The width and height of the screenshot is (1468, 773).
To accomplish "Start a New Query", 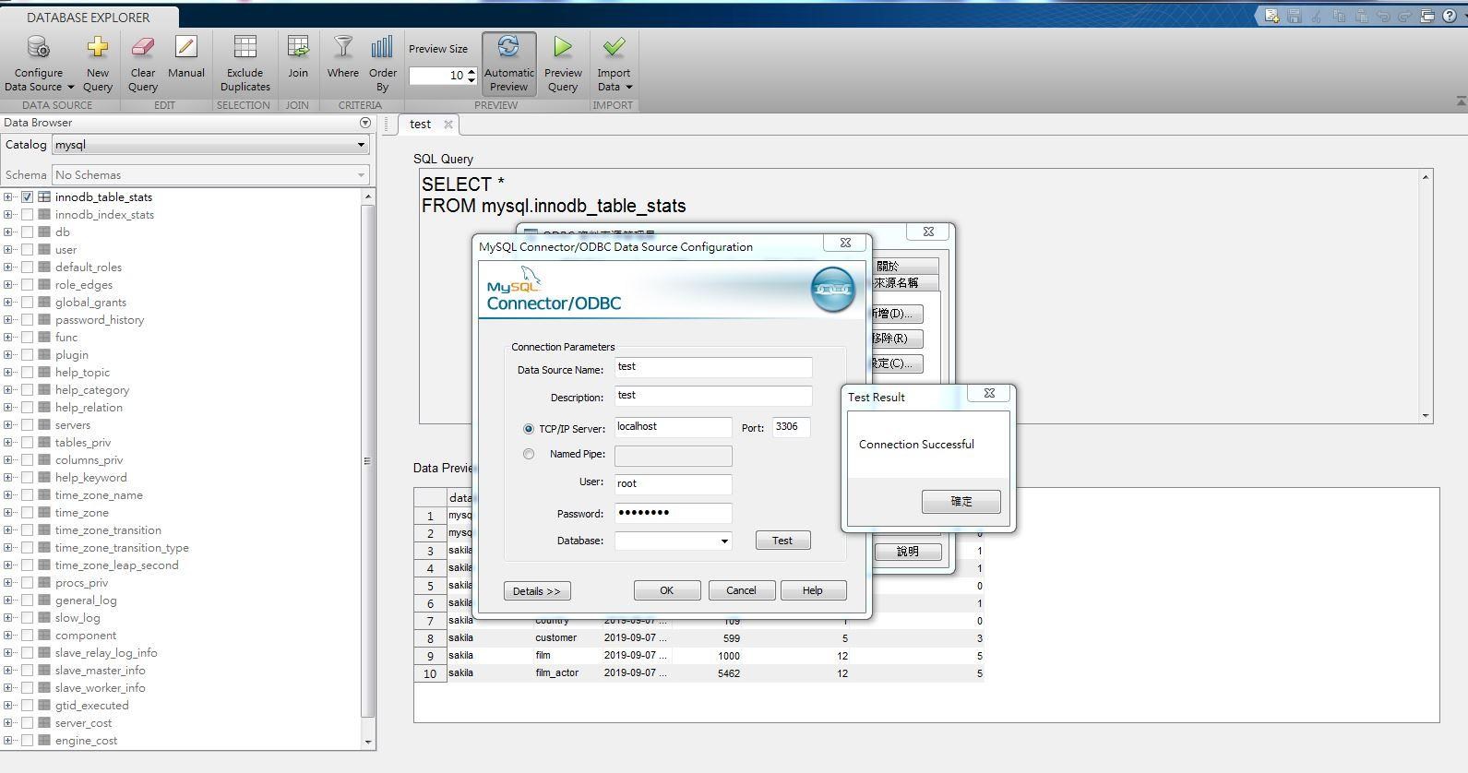I will [x=97, y=63].
